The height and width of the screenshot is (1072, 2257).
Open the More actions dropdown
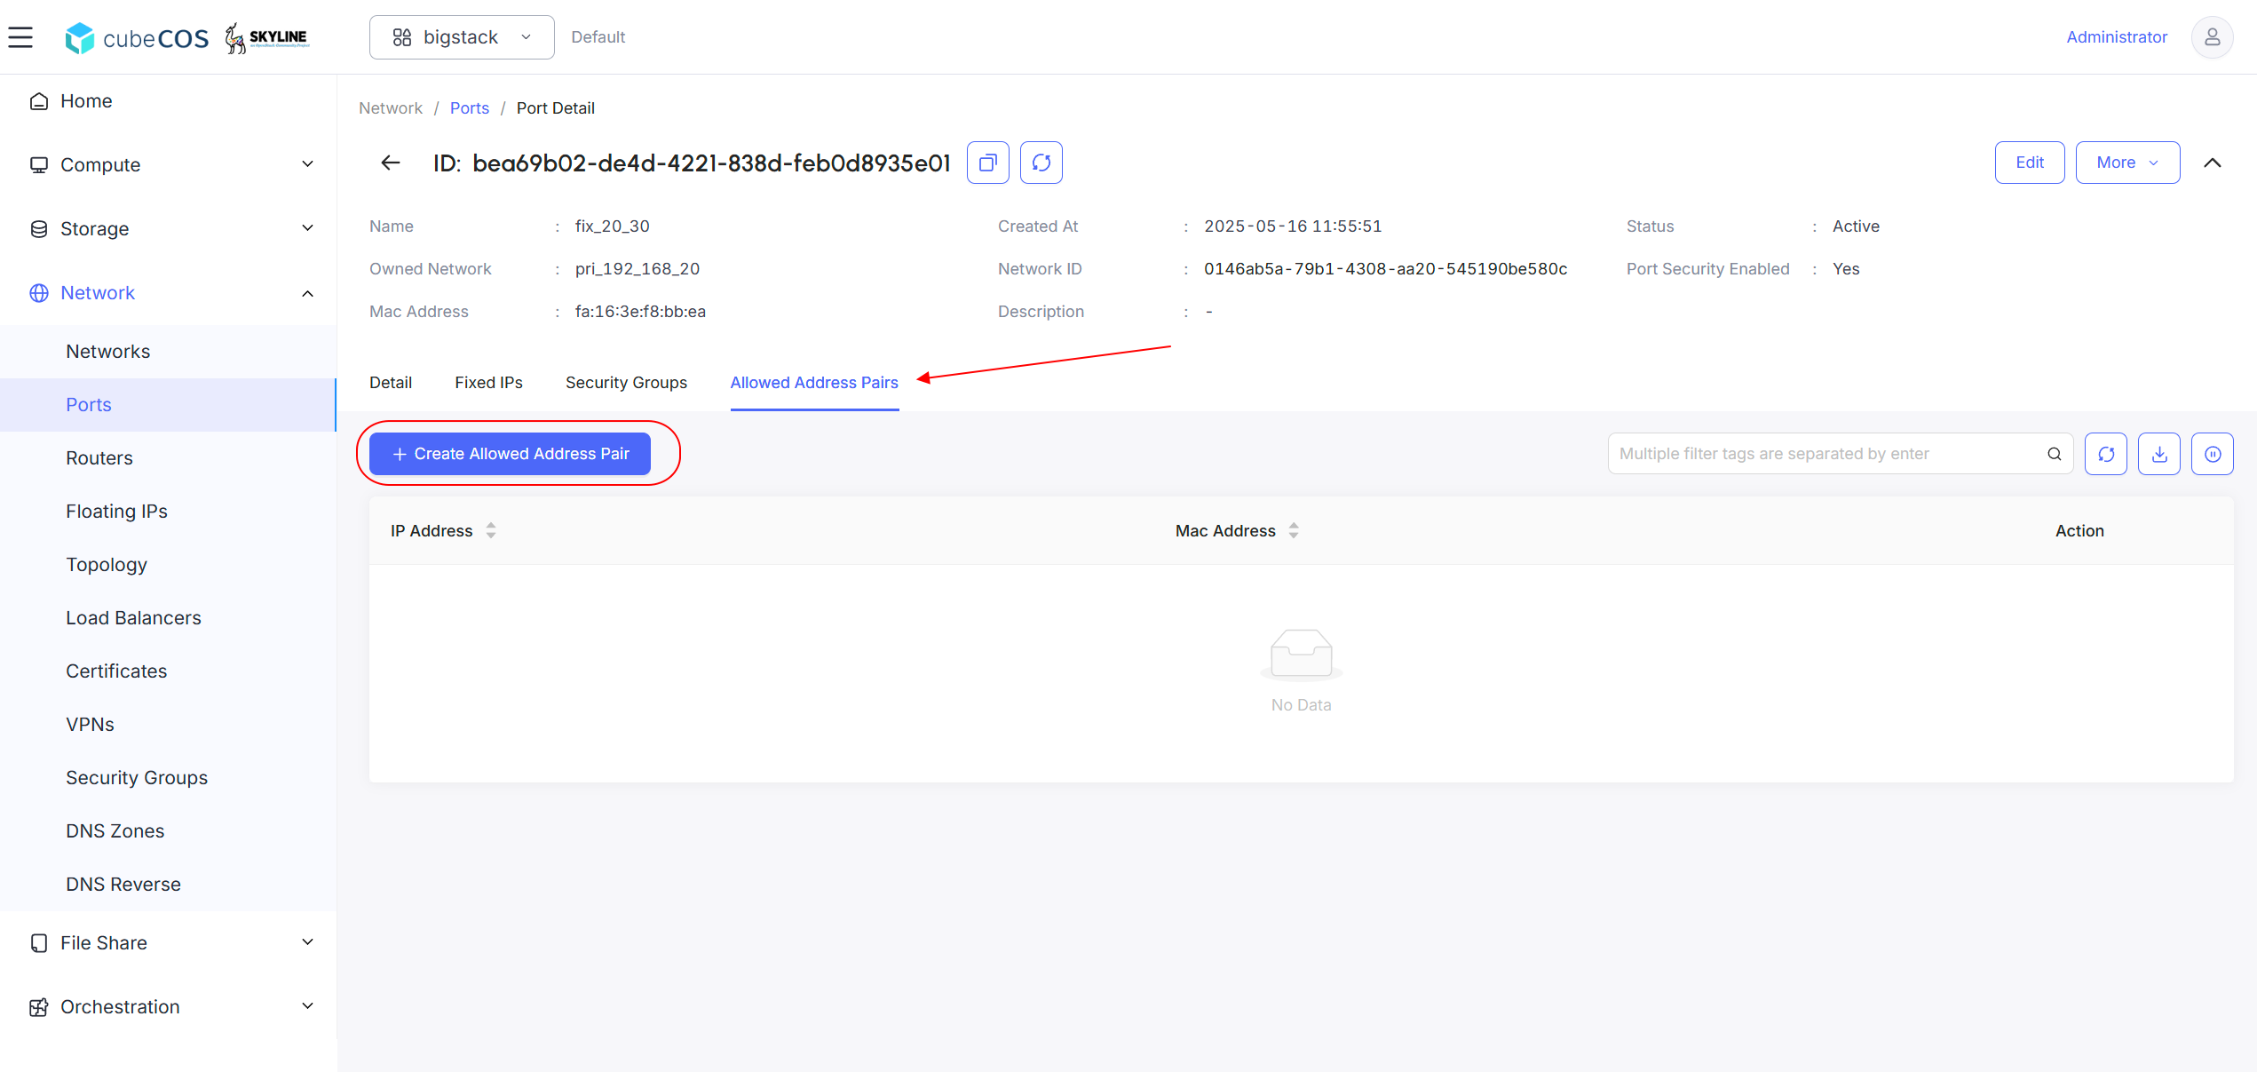pyautogui.click(x=2127, y=163)
